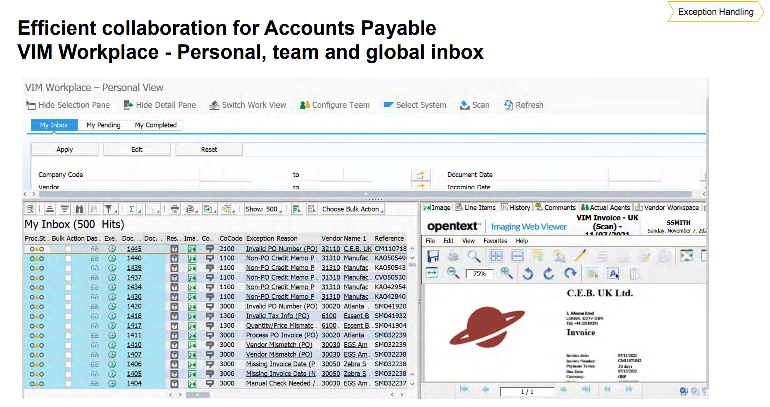Select the pencil annotation tool

[x=580, y=256]
